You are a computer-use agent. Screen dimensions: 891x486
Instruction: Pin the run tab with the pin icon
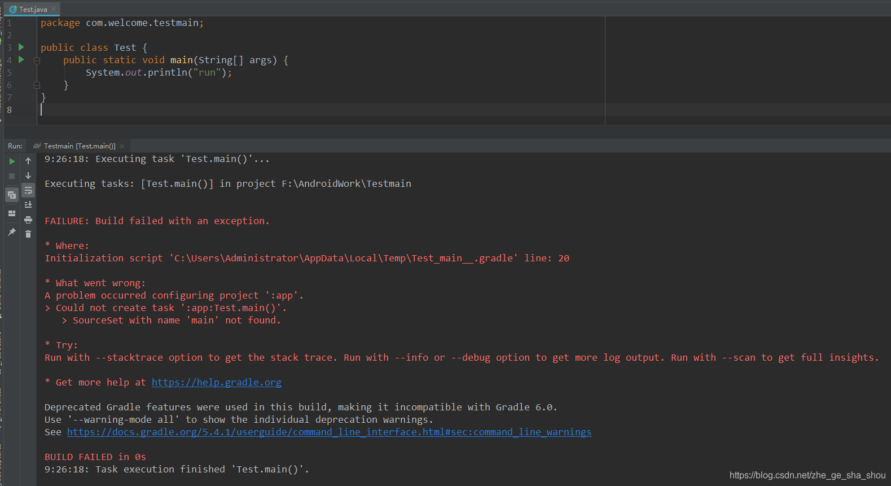click(x=12, y=232)
